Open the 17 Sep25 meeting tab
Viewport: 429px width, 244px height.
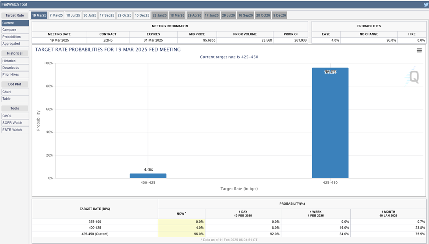pyautogui.click(x=107, y=15)
